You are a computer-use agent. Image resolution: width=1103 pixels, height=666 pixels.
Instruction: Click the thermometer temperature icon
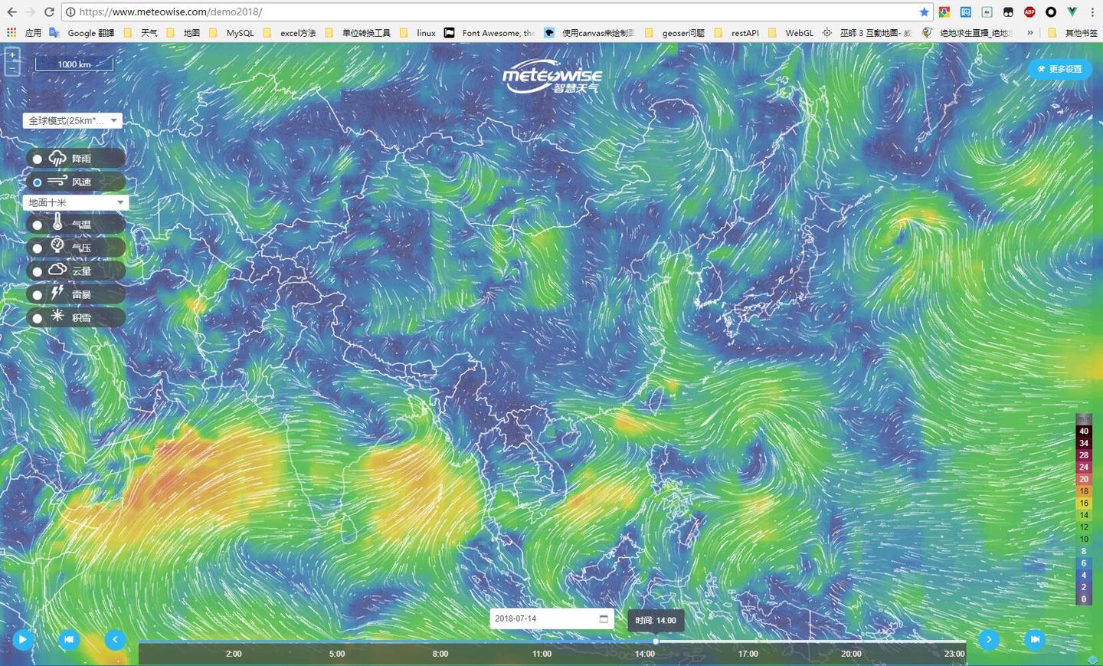(x=57, y=222)
